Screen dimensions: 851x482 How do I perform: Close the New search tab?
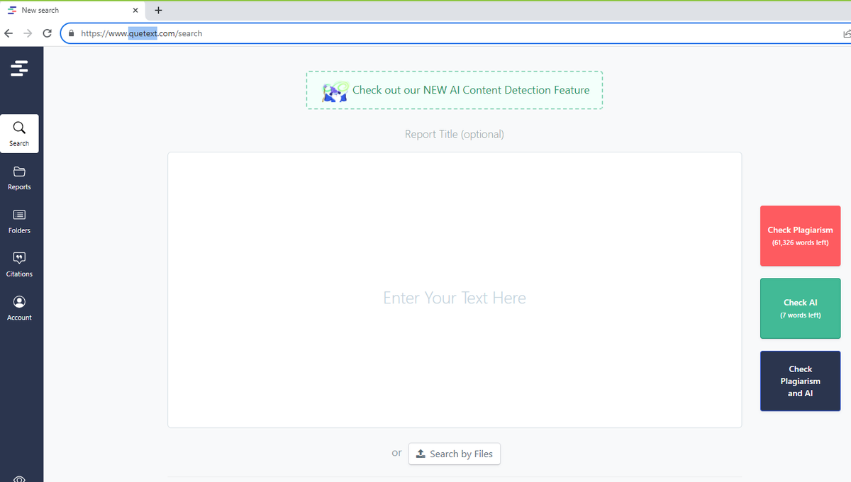pos(135,11)
